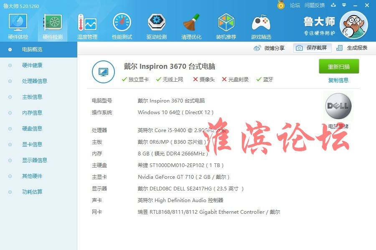Open 问题反馈 feedback link
The height and width of the screenshot is (250, 376).
tap(314, 5)
